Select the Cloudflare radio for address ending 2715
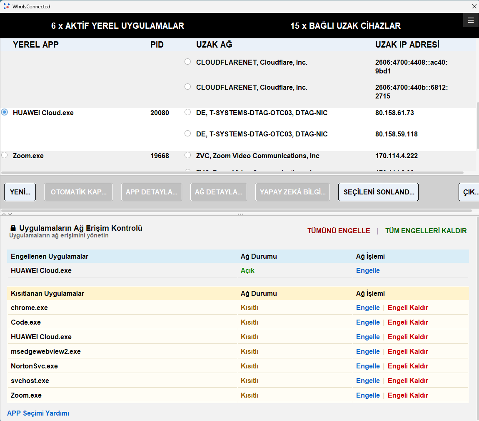This screenshot has width=479, height=421. (x=187, y=87)
